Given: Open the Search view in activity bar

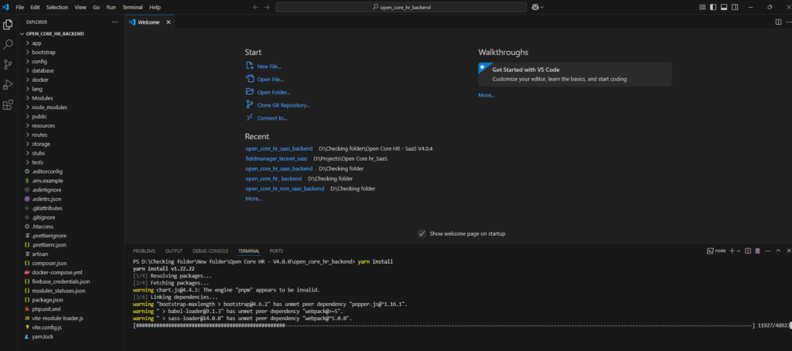Looking at the screenshot, I should tap(8, 44).
